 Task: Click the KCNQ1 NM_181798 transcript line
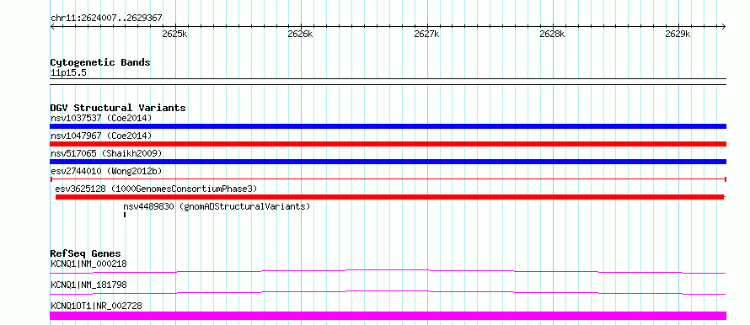[x=388, y=292]
